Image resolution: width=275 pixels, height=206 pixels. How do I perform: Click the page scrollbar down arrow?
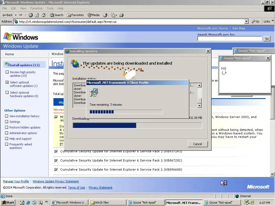click(x=272, y=174)
